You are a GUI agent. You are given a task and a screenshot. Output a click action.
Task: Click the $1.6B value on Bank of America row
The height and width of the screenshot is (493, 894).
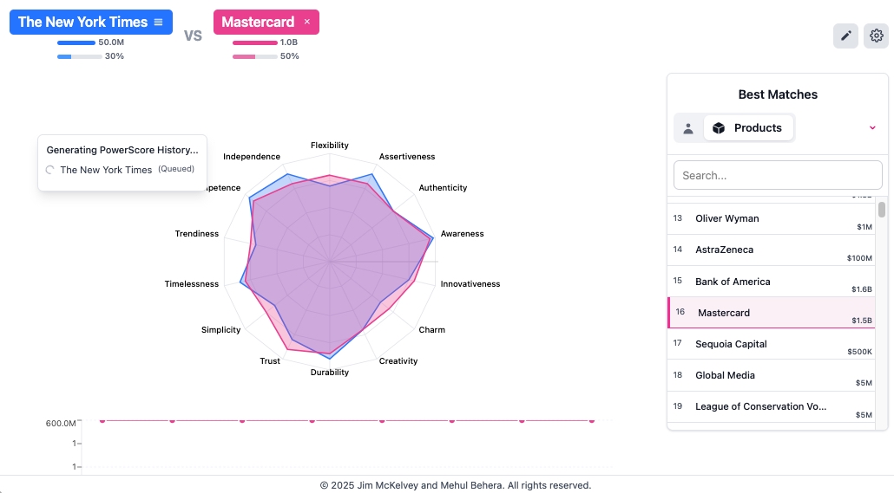862,289
